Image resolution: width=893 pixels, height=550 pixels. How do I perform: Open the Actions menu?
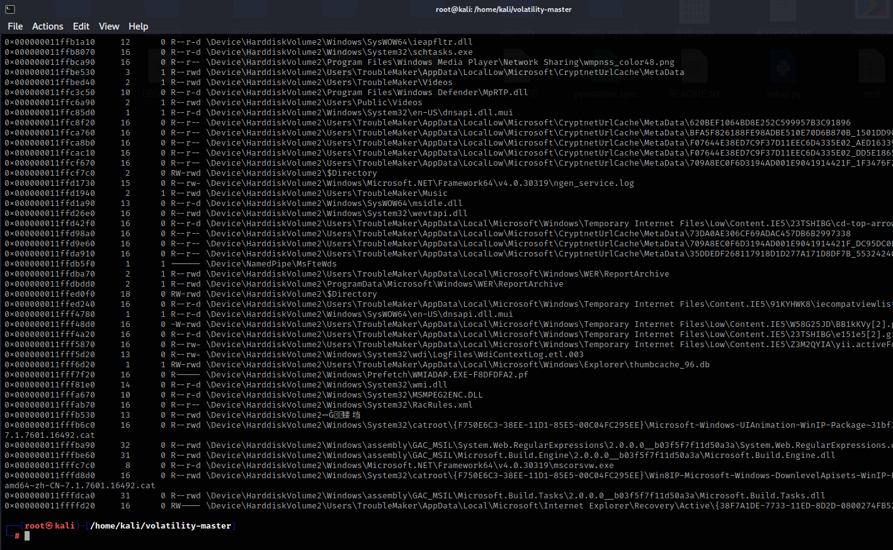48,26
